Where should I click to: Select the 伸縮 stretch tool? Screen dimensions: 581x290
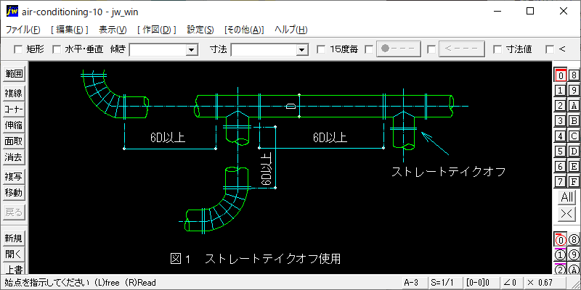click(x=14, y=125)
